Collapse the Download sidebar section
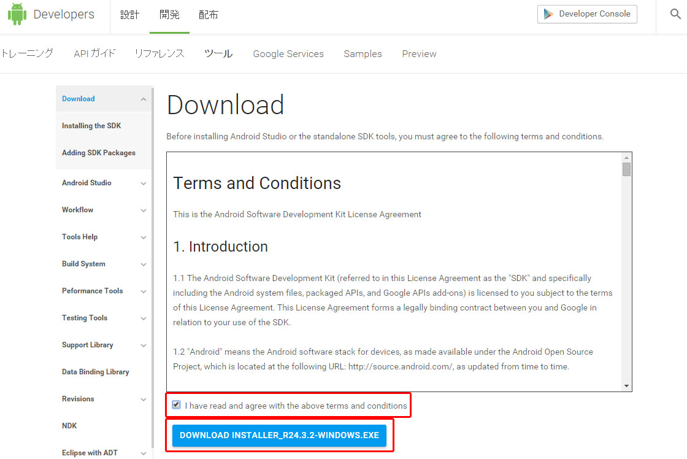Image resolution: width=687 pixels, height=459 pixels. [x=144, y=99]
